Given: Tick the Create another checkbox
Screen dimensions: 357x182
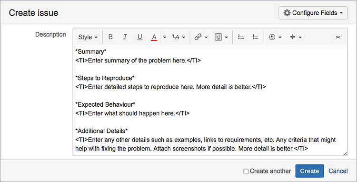Looking at the screenshot, I should pos(246,172).
